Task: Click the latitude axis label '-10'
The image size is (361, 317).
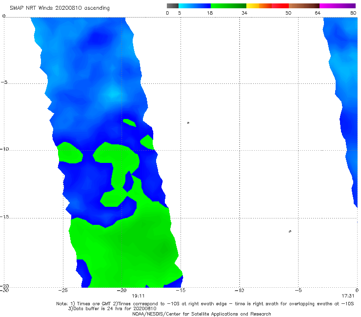Action: [x=4, y=149]
